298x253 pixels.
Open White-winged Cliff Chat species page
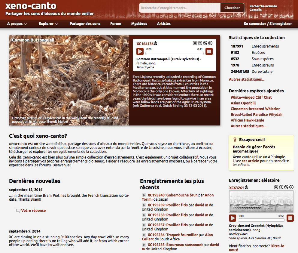[251, 97]
